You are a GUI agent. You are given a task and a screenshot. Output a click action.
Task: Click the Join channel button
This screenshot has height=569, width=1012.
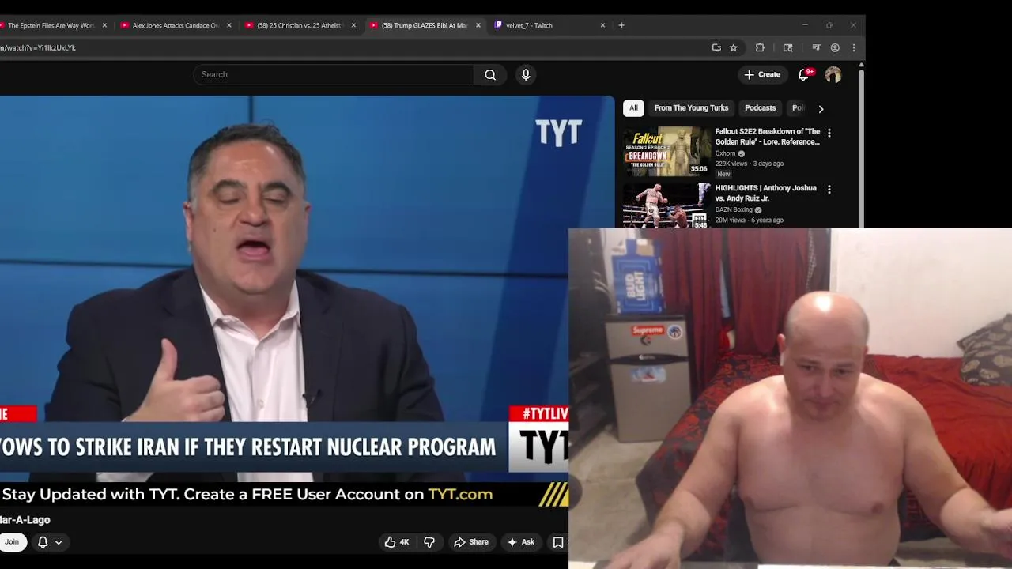point(12,542)
